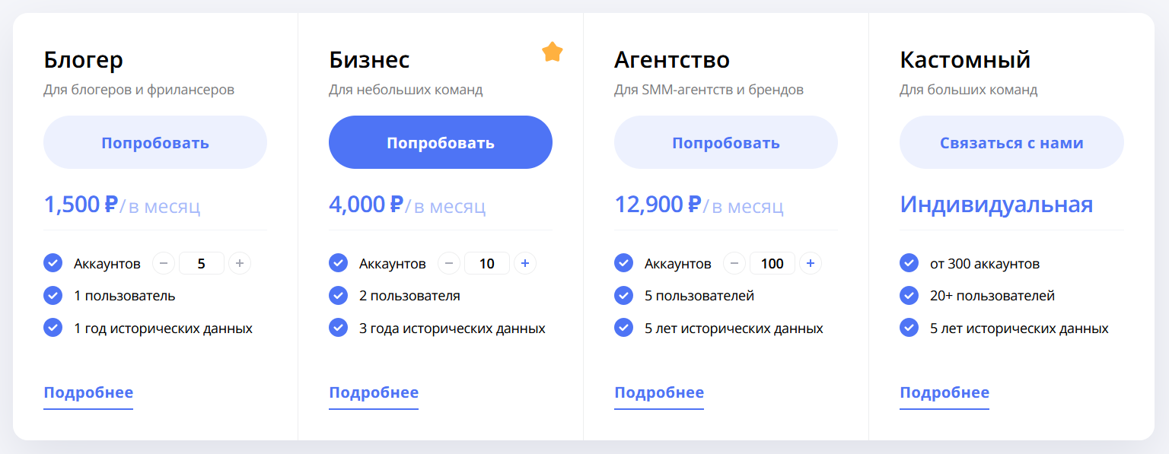1169x454 pixels.
Task: Decrease account count in Блогер plan
Action: (164, 263)
